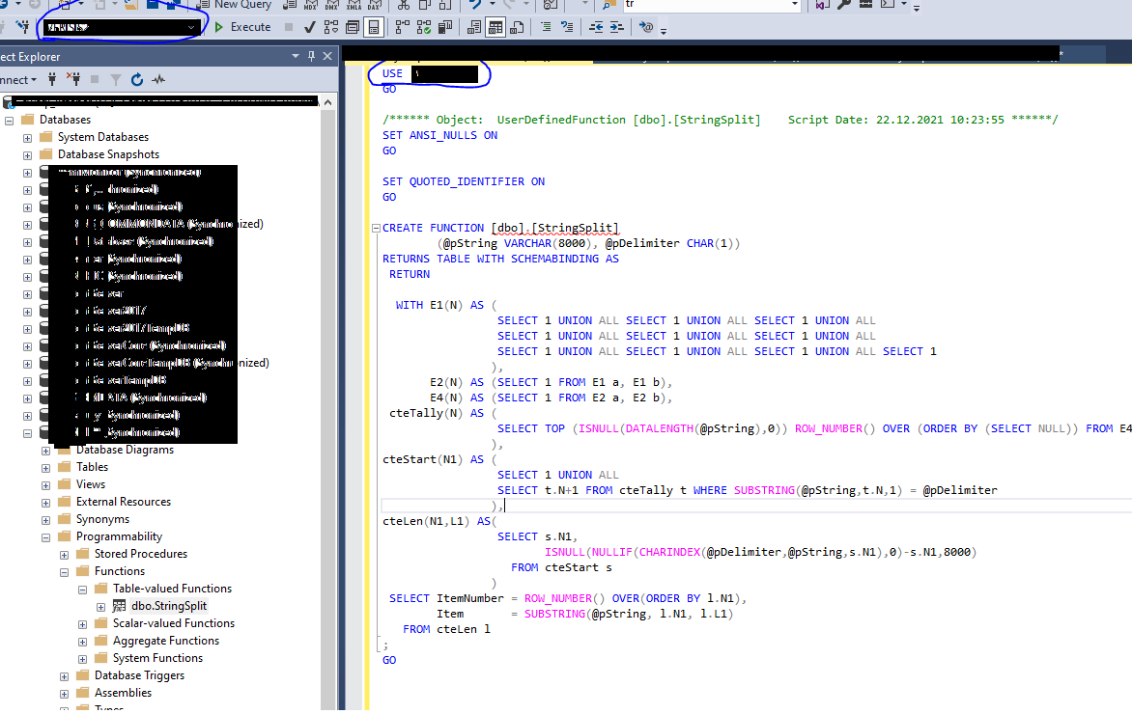This screenshot has height=714, width=1132.
Task: Click the Execute button
Action: 243,27
